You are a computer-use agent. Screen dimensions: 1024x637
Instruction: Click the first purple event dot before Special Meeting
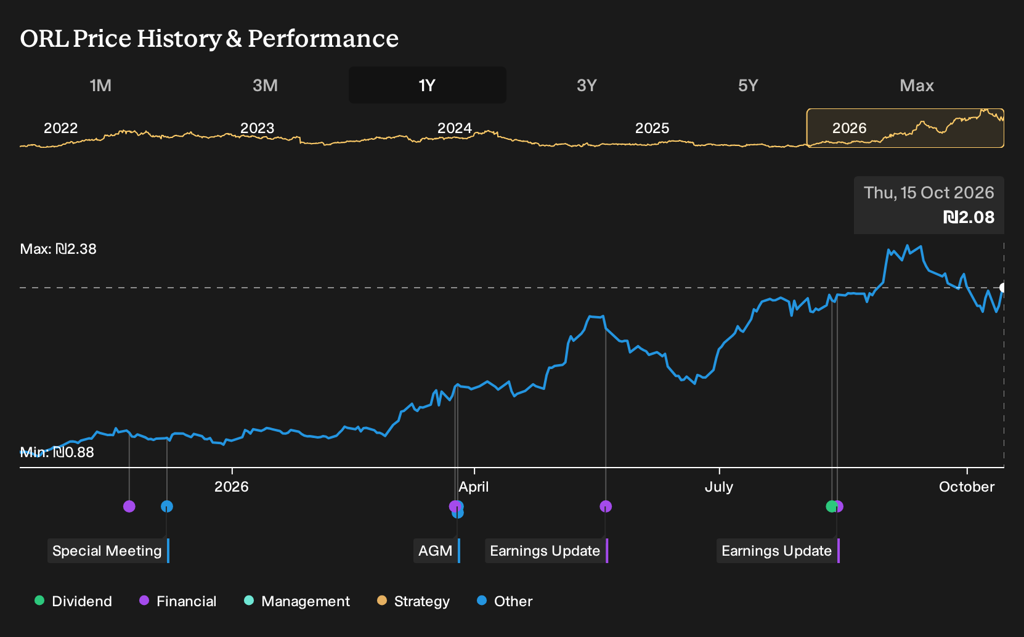(x=129, y=506)
